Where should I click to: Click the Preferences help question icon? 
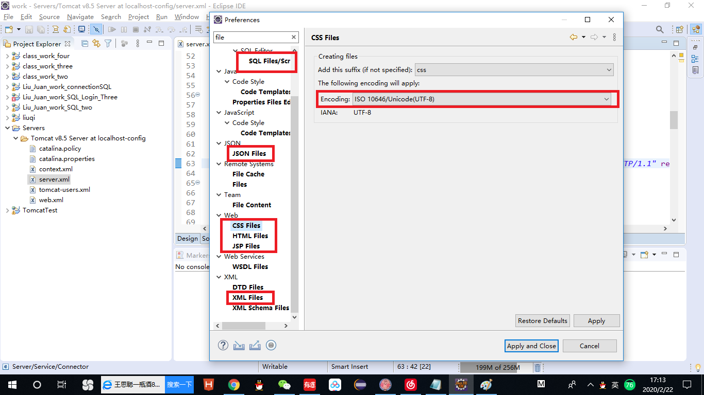[223, 345]
